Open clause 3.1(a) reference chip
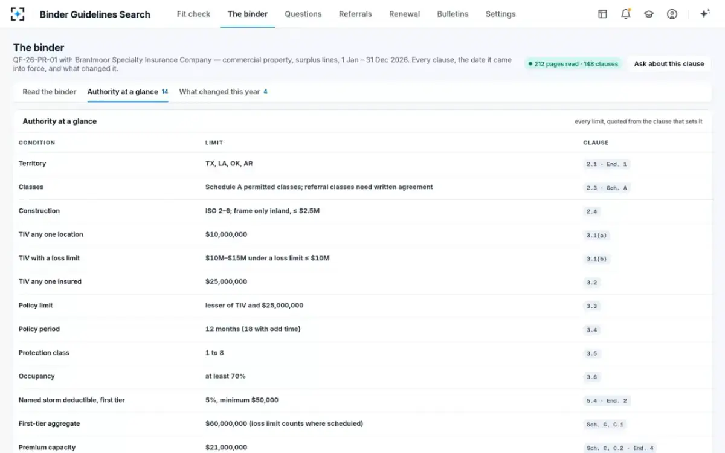725x453 pixels. coord(596,235)
